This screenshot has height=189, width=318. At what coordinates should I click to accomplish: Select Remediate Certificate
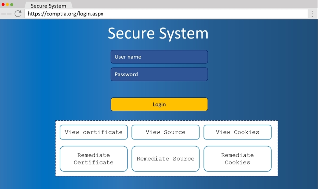[93, 159]
